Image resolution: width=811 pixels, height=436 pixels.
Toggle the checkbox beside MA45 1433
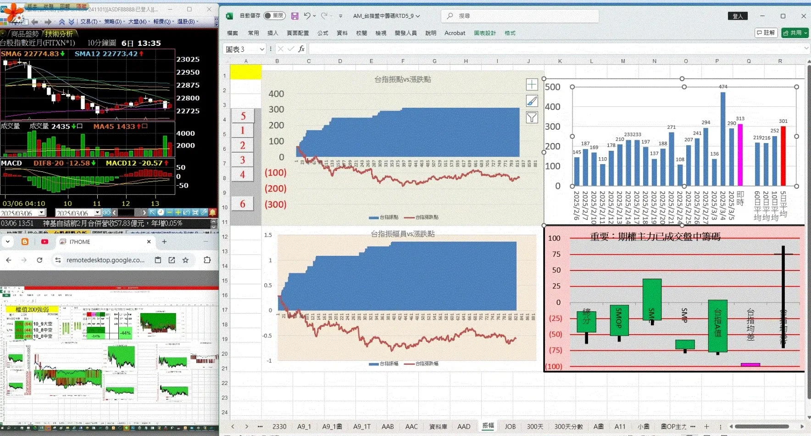pyautogui.click(x=145, y=126)
